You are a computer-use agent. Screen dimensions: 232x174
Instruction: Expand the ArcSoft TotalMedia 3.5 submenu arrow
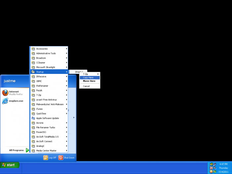tap(67, 137)
